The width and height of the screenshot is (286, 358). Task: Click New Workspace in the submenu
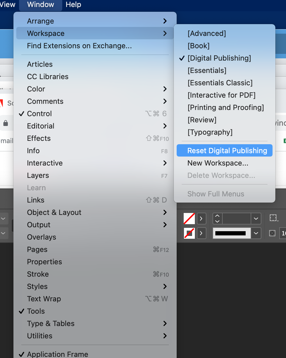click(x=218, y=163)
